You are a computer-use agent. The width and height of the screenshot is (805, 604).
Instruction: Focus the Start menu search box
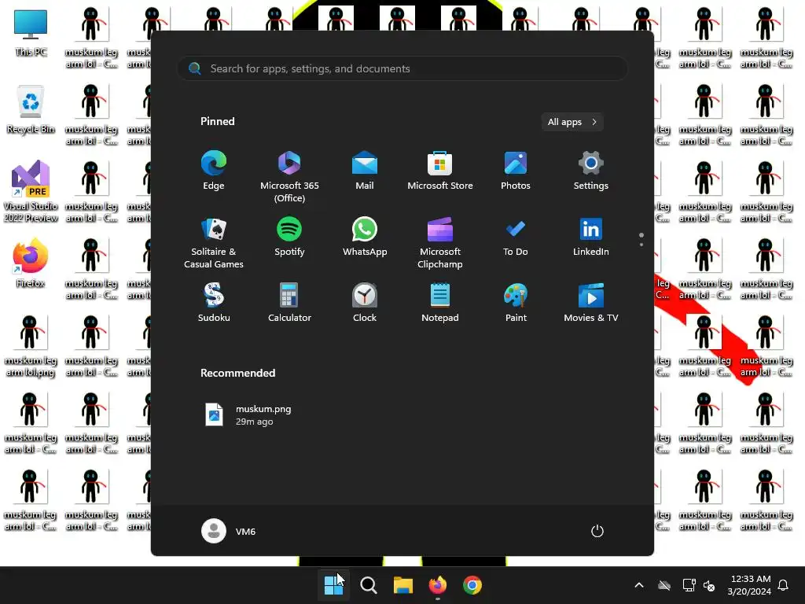(x=402, y=68)
